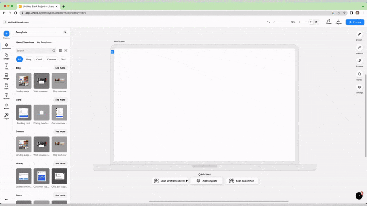This screenshot has height=206, width=367.
Task: Switch templates to grid view
Action: coord(66,51)
